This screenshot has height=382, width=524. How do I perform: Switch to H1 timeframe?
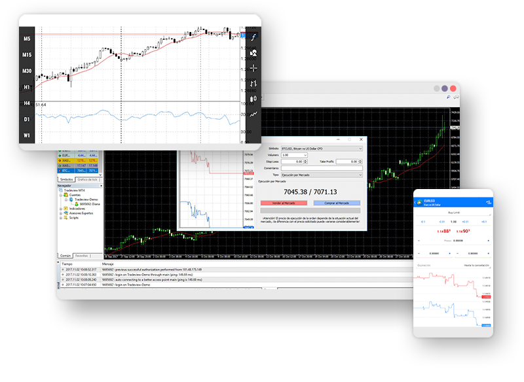click(27, 87)
